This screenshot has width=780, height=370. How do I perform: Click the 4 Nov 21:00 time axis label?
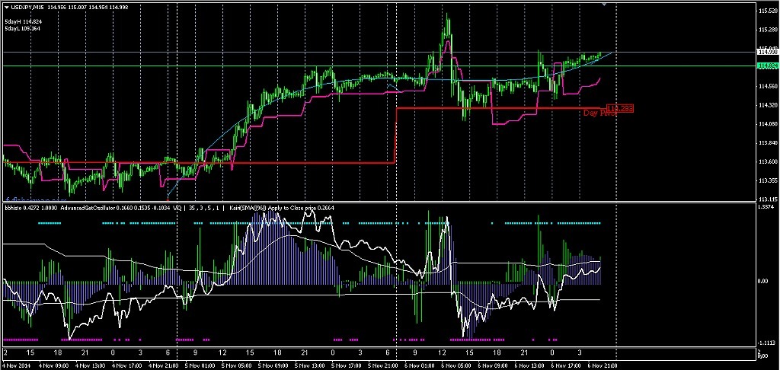(165, 365)
